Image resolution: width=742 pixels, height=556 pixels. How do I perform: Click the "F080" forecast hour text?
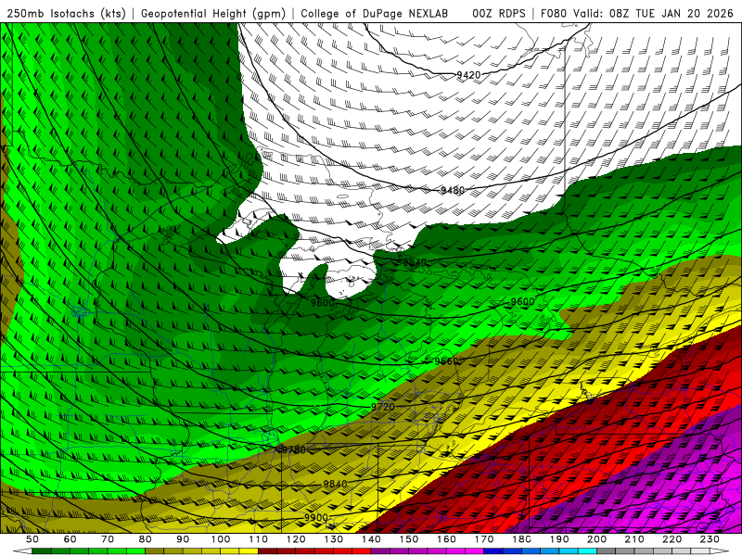(554, 13)
